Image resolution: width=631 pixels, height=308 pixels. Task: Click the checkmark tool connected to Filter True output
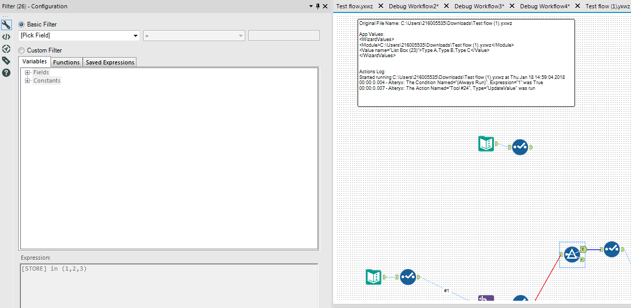coord(612,249)
